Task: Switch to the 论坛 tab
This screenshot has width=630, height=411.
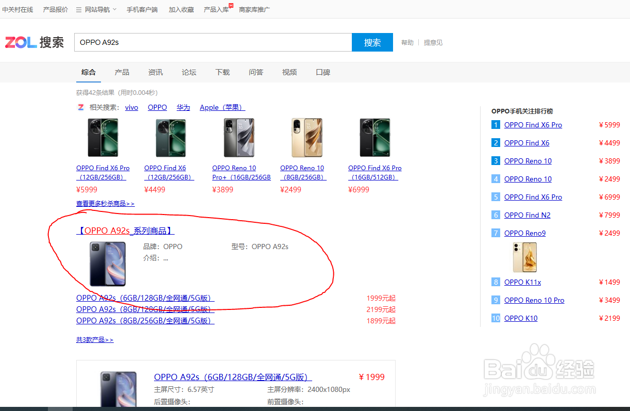Action: [x=189, y=72]
